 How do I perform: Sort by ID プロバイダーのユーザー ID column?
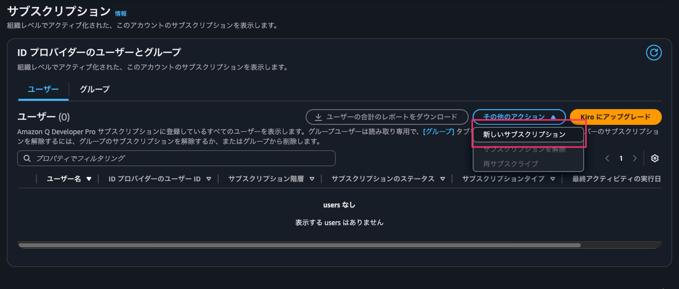[209, 179]
